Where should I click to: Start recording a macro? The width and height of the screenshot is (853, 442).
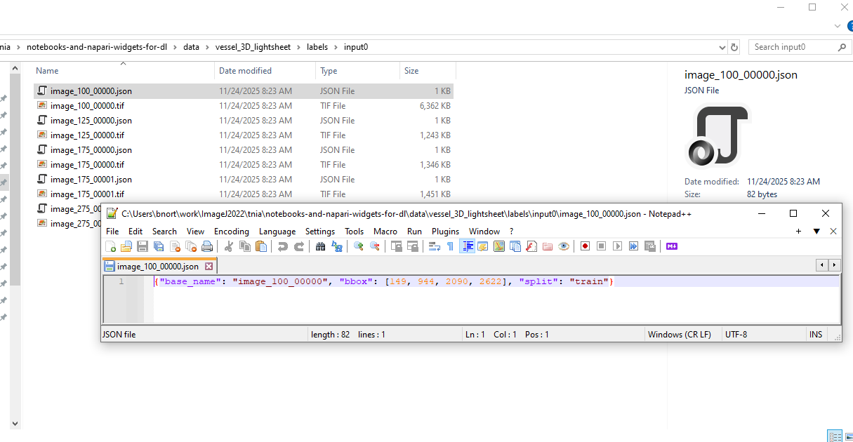pyautogui.click(x=585, y=246)
